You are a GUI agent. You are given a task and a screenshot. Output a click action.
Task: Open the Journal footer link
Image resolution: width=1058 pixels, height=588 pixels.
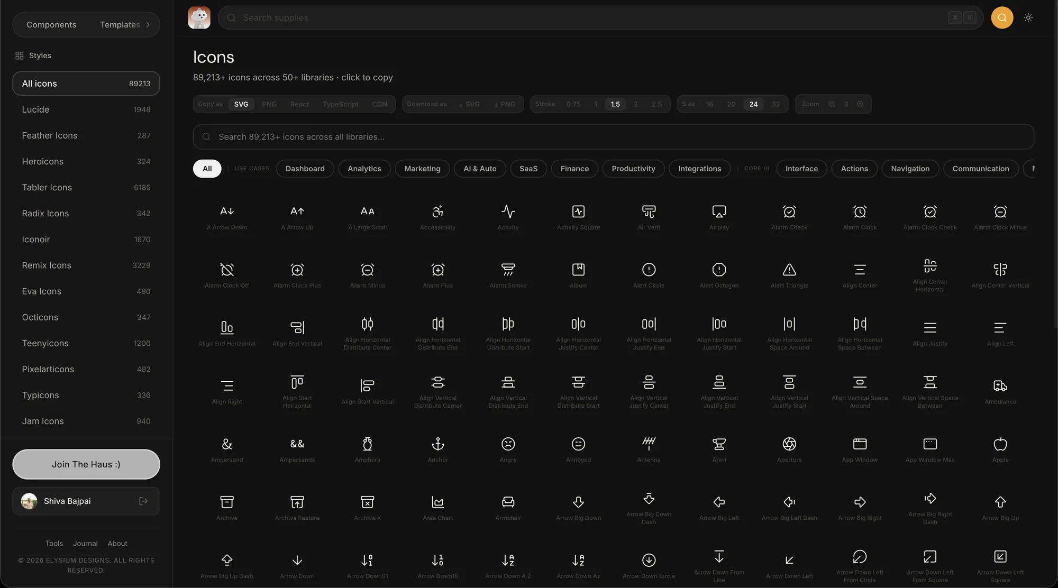point(85,544)
